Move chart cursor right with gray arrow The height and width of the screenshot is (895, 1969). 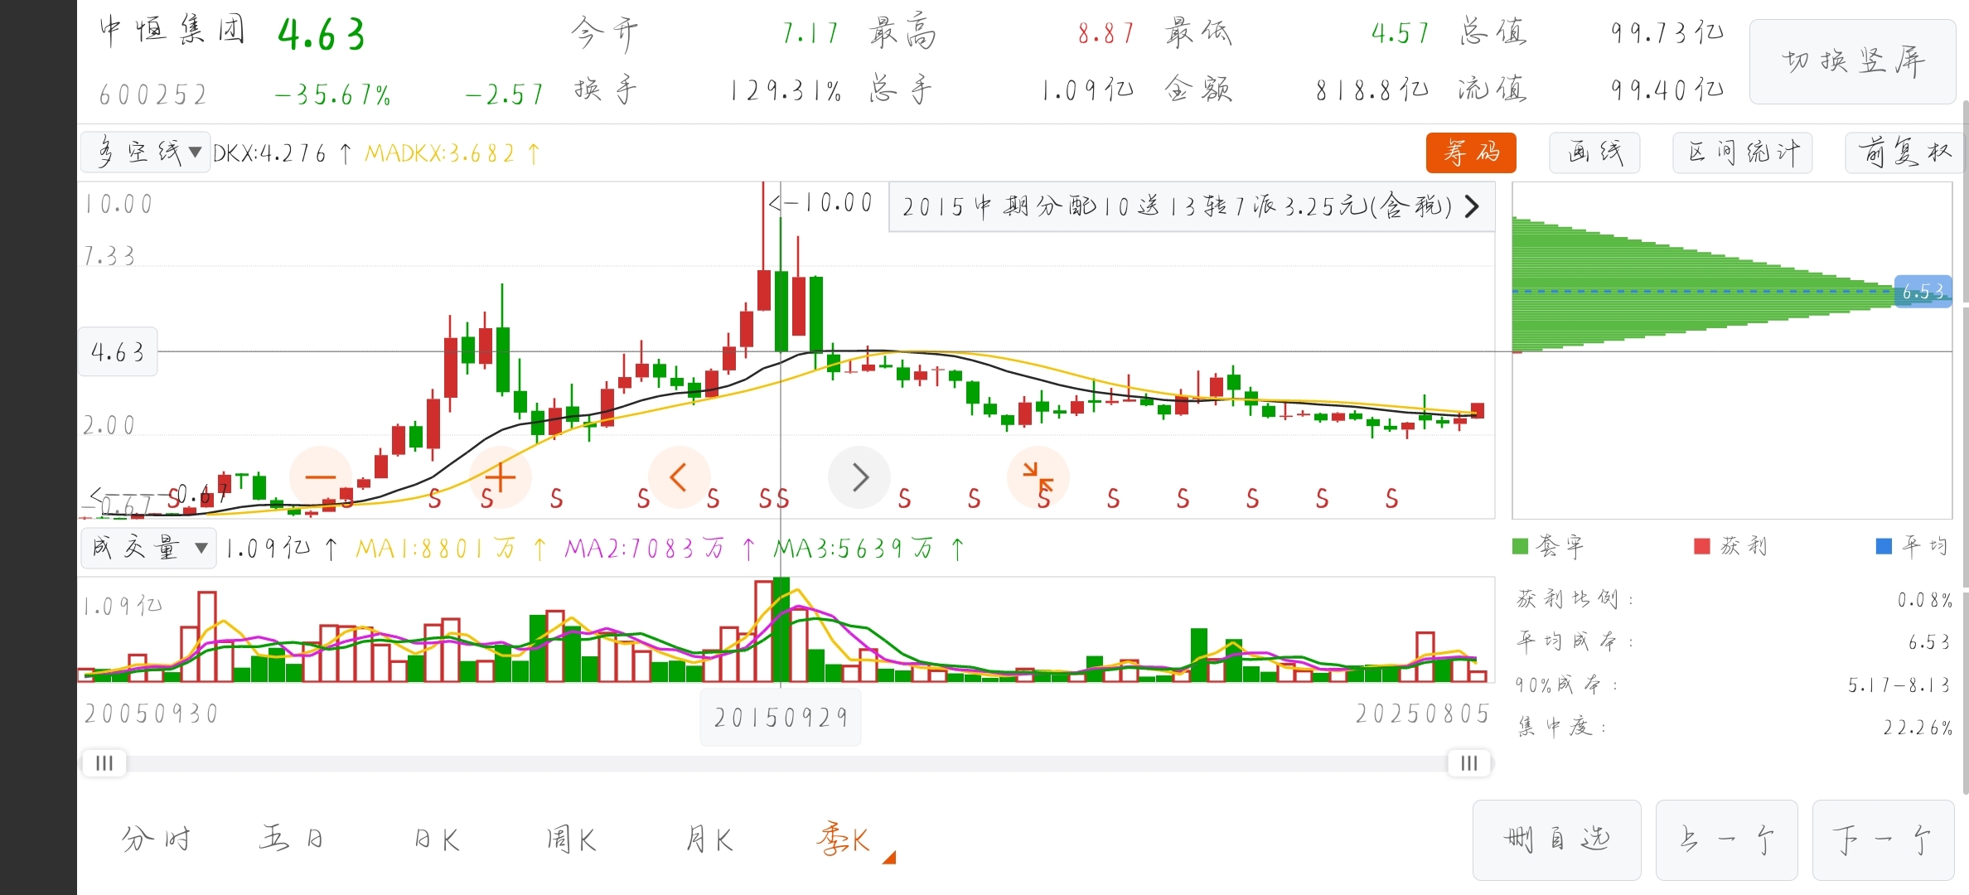(859, 477)
